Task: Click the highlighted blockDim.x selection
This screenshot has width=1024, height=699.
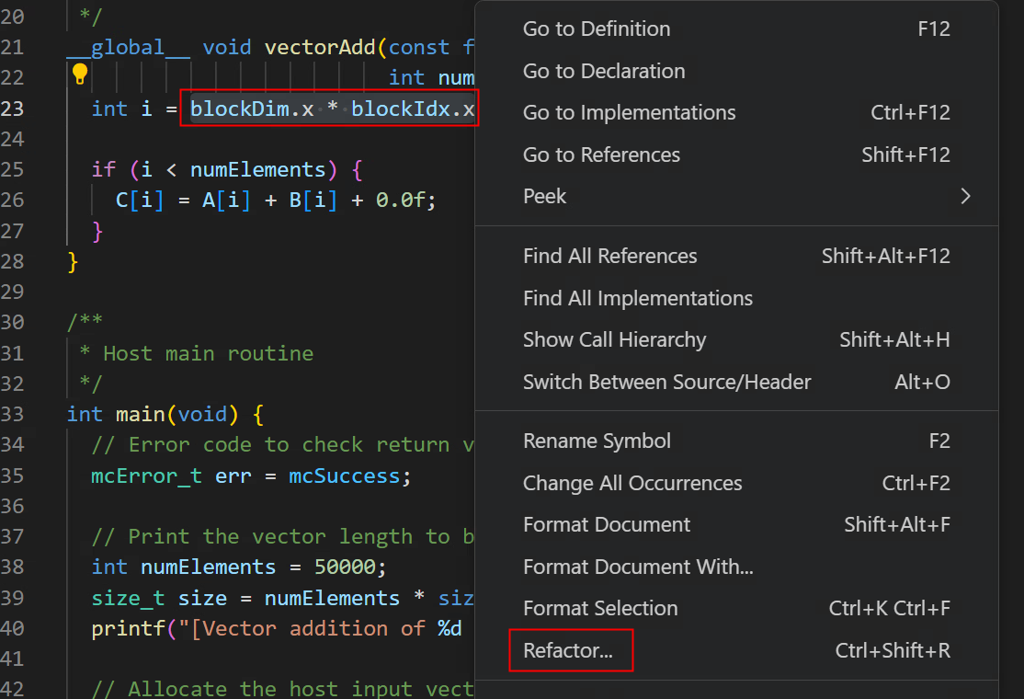Action: [252, 109]
